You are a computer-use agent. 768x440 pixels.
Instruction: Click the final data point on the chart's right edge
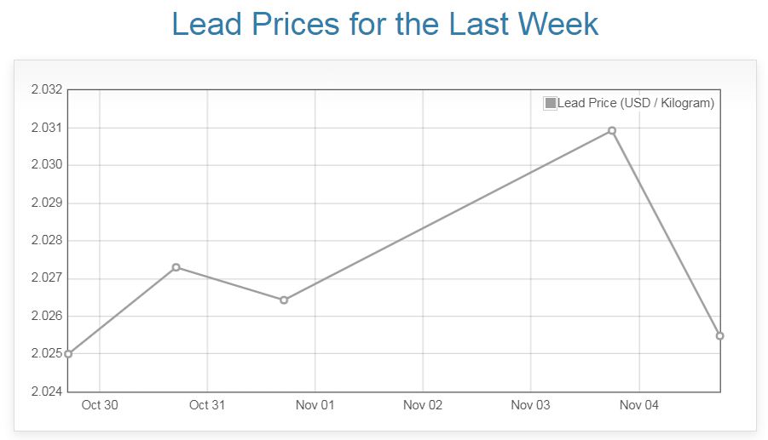[720, 336]
